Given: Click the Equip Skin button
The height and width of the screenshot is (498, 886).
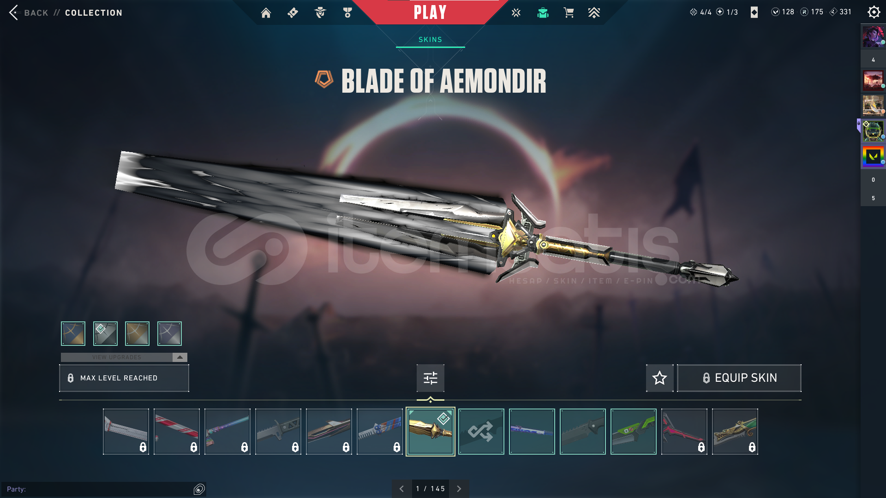Looking at the screenshot, I should tap(739, 378).
